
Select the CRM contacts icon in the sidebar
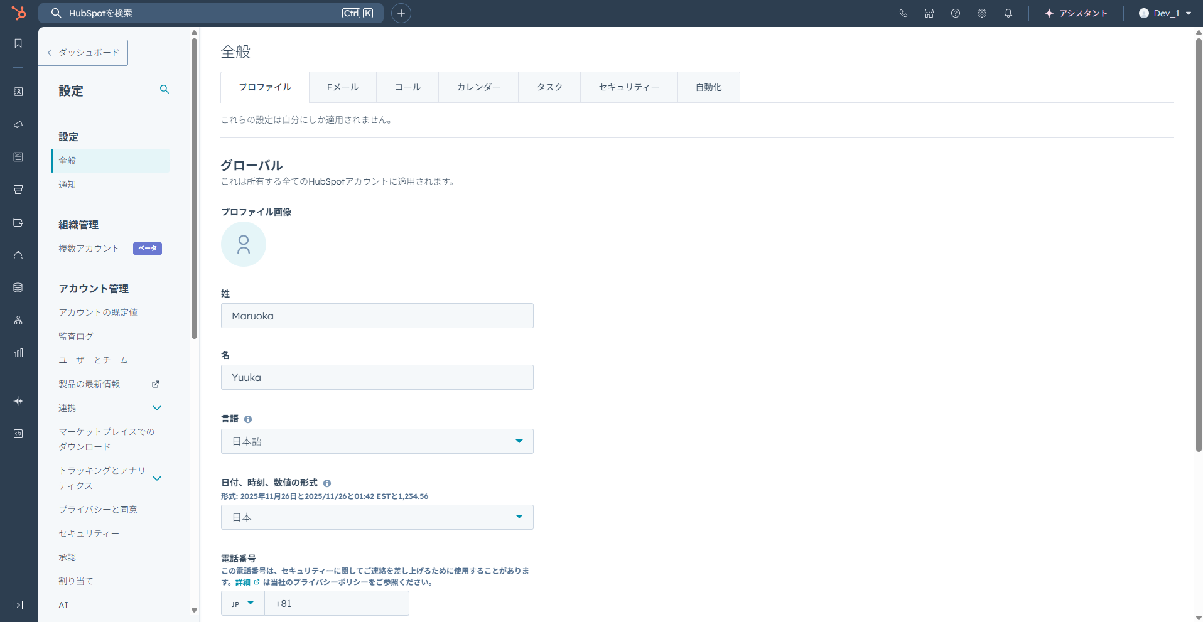pyautogui.click(x=18, y=91)
